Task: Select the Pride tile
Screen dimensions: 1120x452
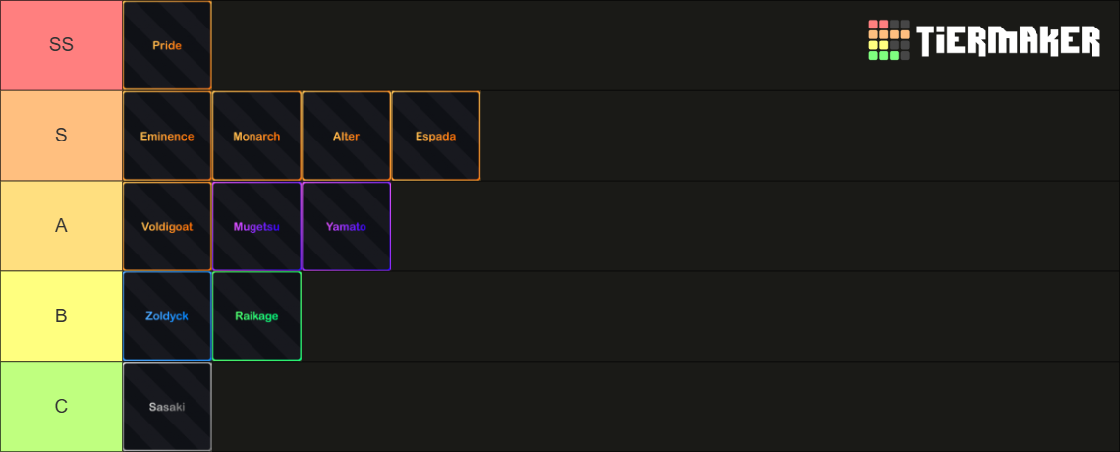Action: click(167, 45)
